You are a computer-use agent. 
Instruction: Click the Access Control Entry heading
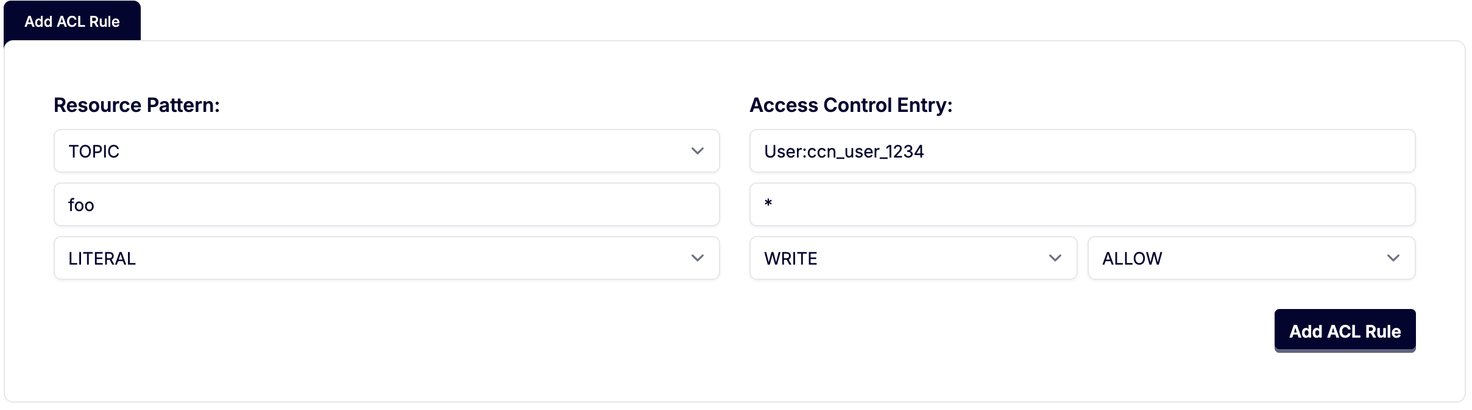(851, 105)
